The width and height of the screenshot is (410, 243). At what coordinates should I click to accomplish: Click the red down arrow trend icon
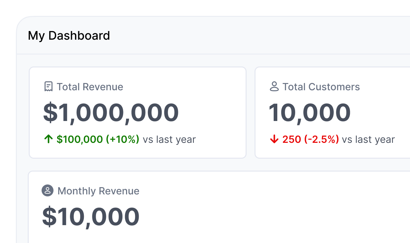point(274,140)
